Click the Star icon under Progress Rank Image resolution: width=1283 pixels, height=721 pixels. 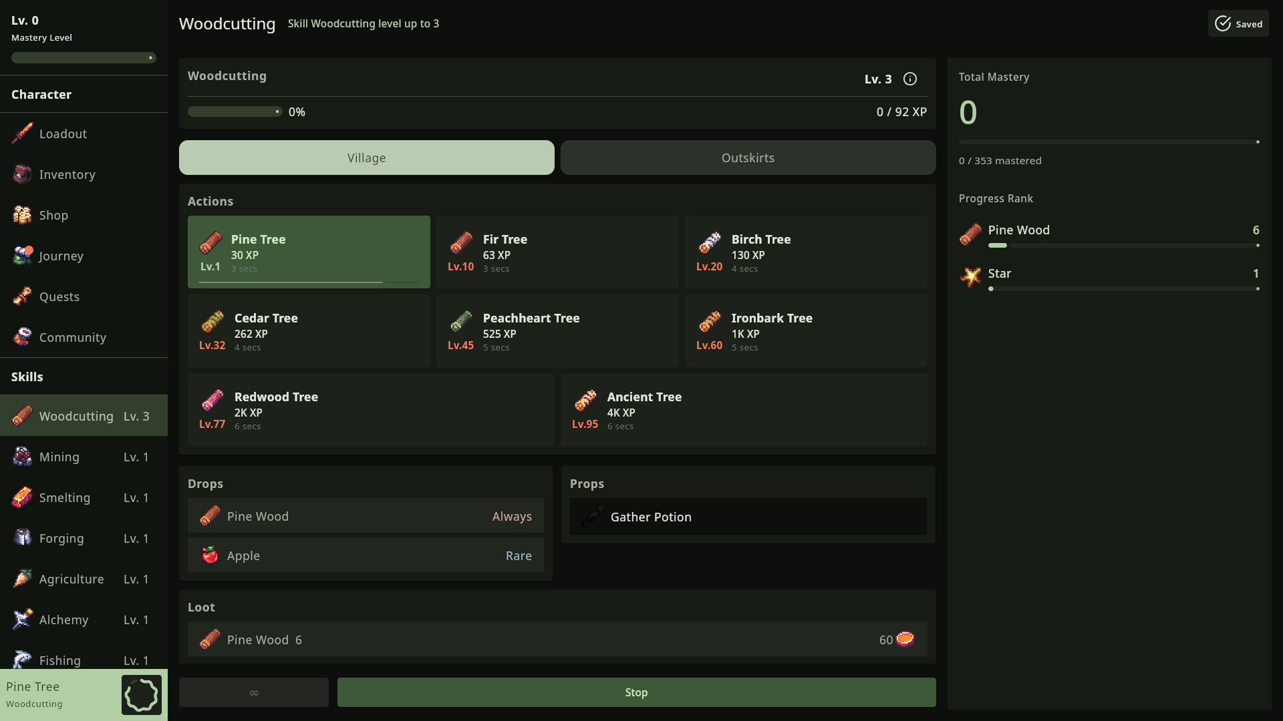[x=970, y=277]
